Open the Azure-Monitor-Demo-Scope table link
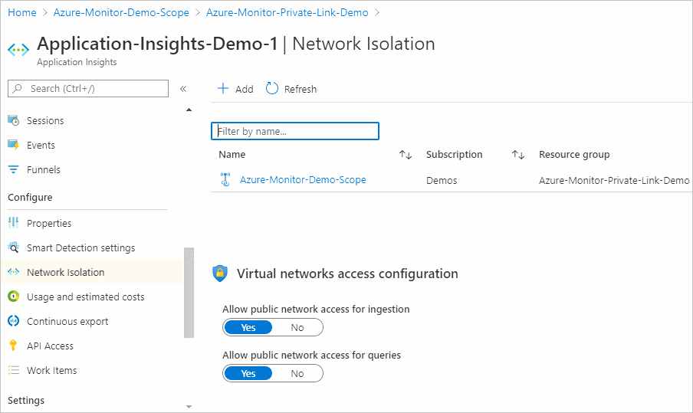693x413 pixels. pyautogui.click(x=303, y=180)
